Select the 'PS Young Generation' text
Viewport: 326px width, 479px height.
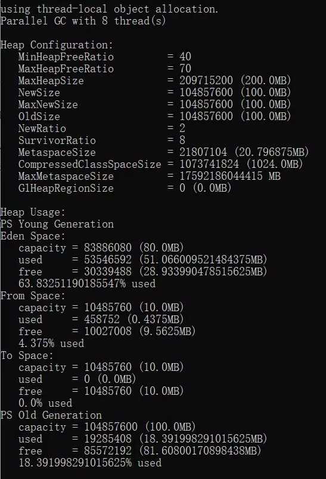57,224
